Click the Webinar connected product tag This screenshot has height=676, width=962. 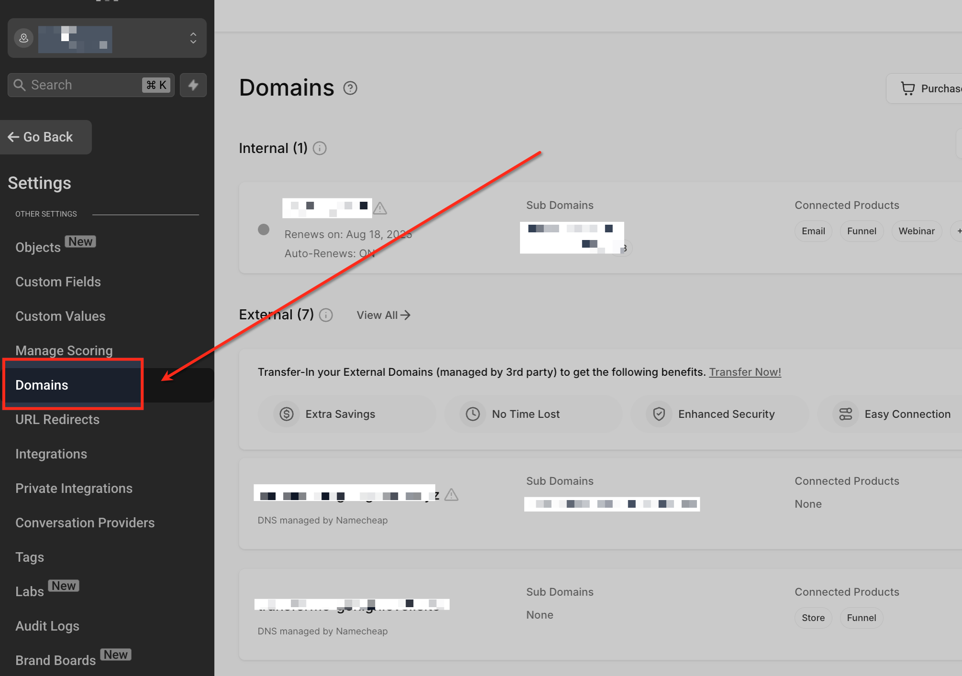(916, 231)
